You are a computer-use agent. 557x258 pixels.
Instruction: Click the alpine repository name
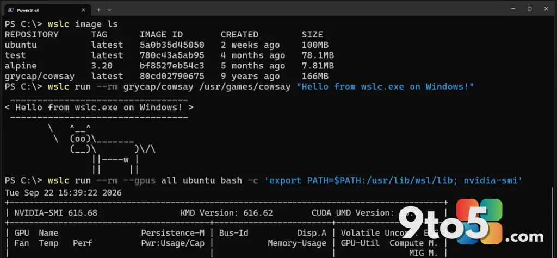coord(21,66)
